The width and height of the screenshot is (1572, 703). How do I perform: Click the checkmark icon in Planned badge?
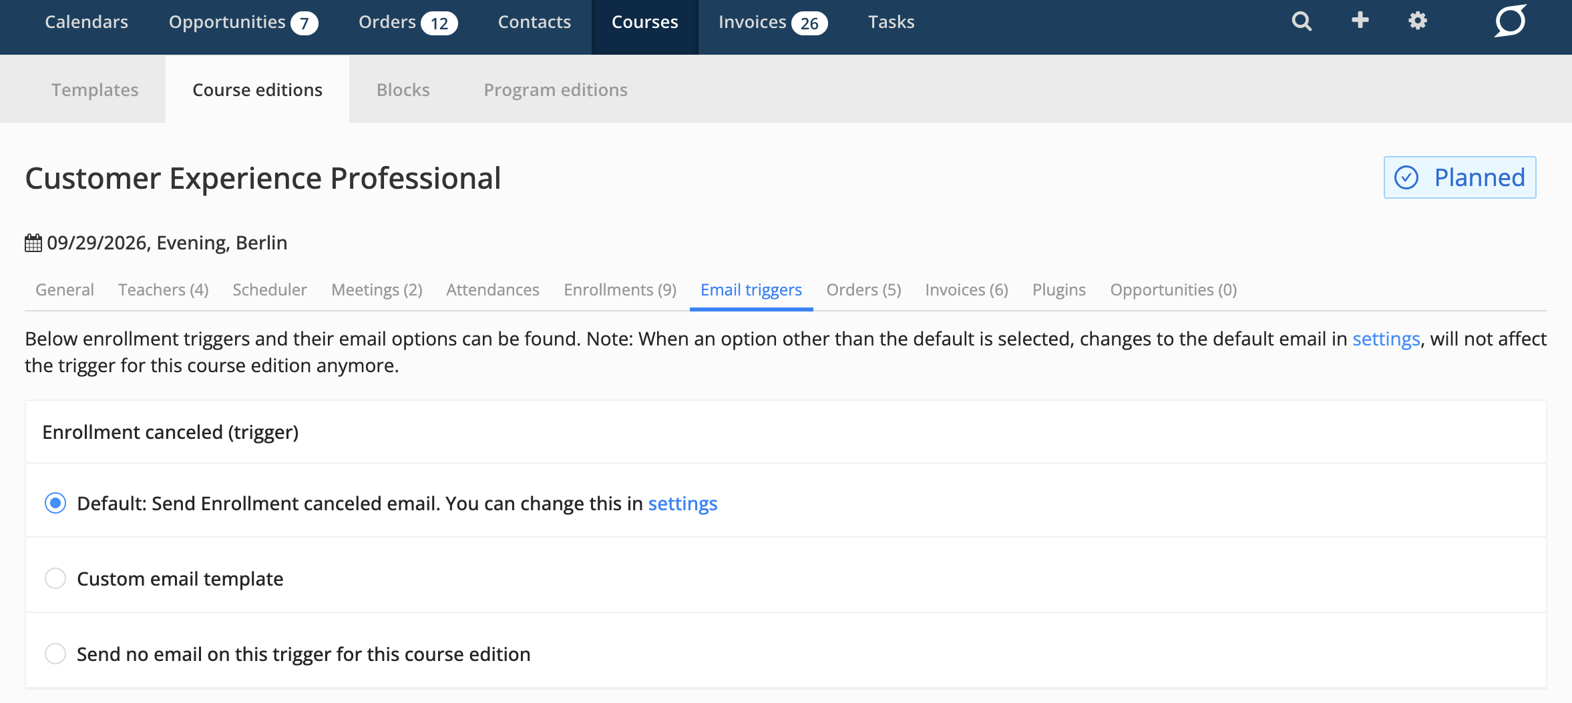coord(1406,177)
